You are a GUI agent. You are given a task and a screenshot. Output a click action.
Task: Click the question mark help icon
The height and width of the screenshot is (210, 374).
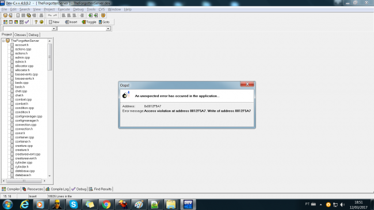click(36, 22)
